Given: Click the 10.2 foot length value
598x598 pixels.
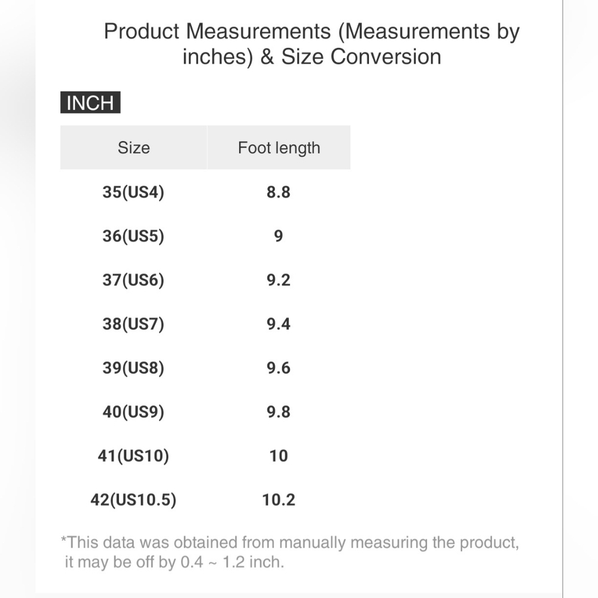Looking at the screenshot, I should 279,499.
